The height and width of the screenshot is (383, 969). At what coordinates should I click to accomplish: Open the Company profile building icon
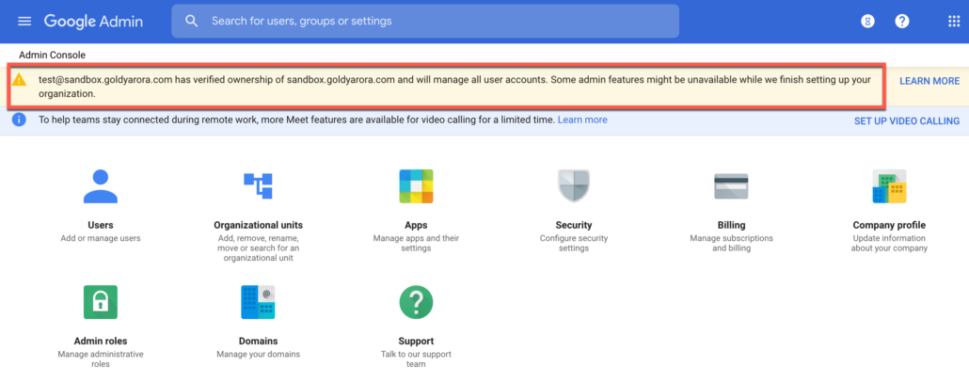pyautogui.click(x=889, y=186)
